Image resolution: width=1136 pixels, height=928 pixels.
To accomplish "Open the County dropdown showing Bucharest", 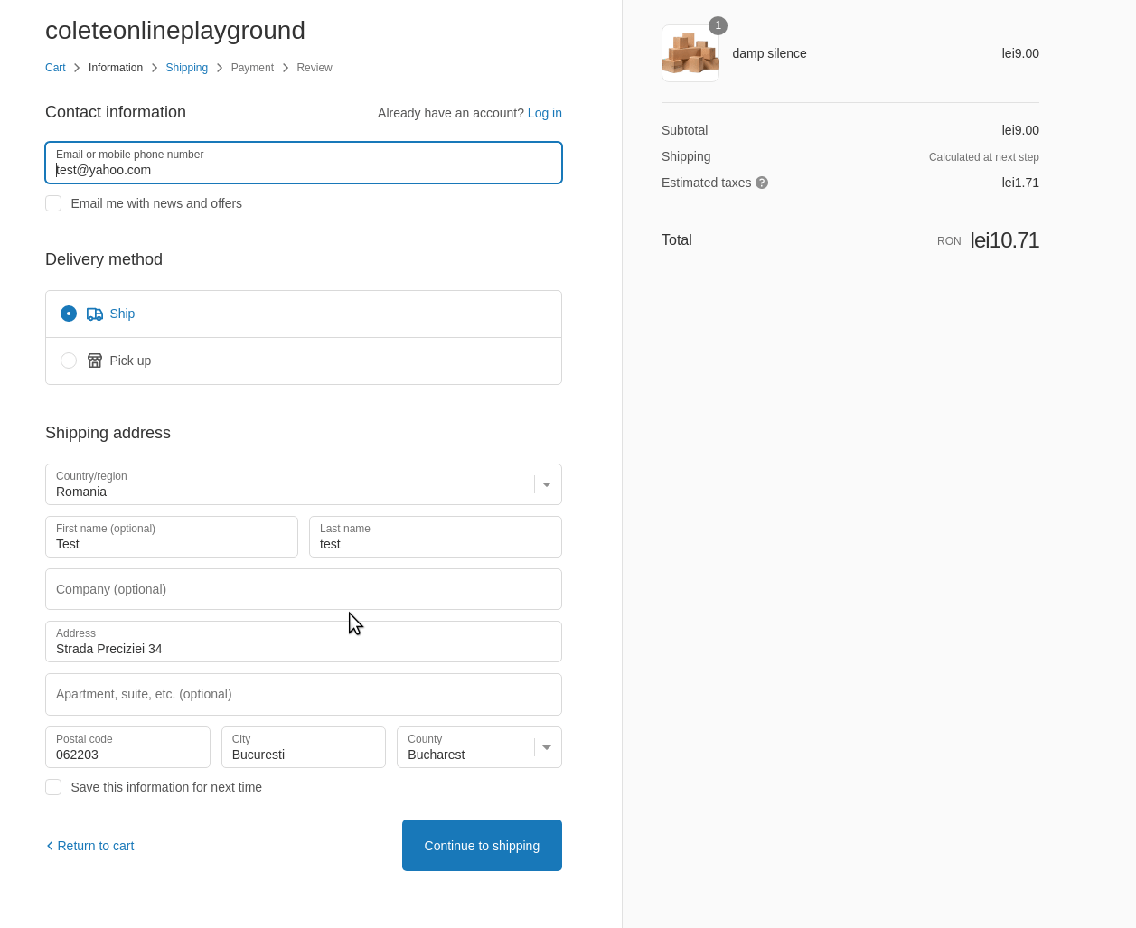I will tap(546, 747).
